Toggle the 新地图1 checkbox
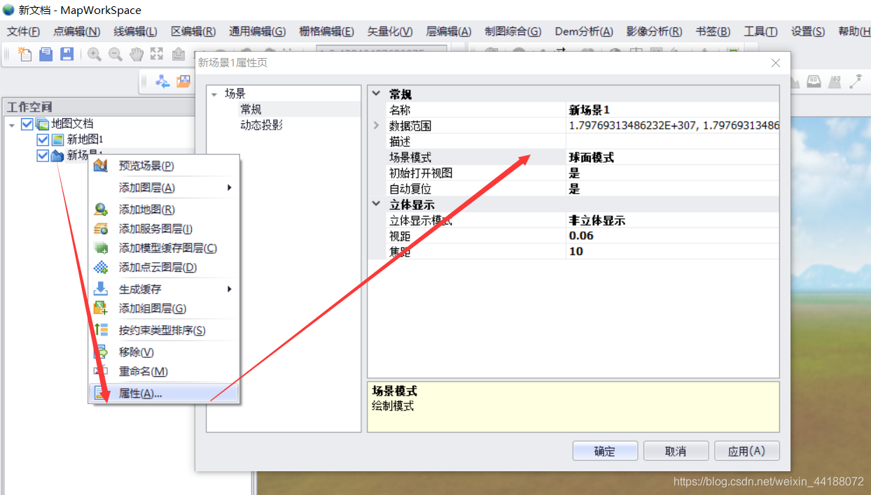The image size is (871, 495). pos(43,140)
